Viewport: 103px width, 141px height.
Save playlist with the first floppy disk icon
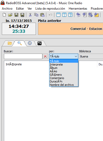pos(16,15)
